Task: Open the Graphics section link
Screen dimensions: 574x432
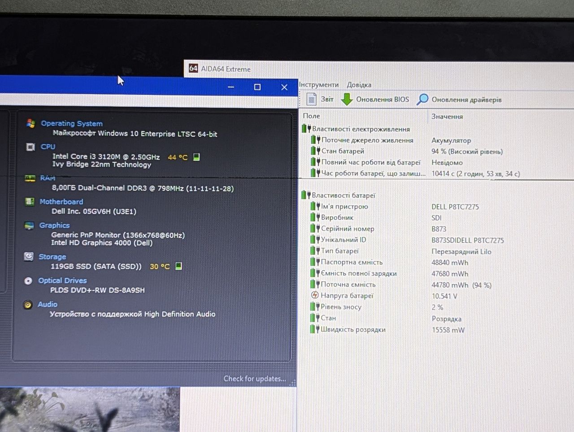Action: coord(54,225)
